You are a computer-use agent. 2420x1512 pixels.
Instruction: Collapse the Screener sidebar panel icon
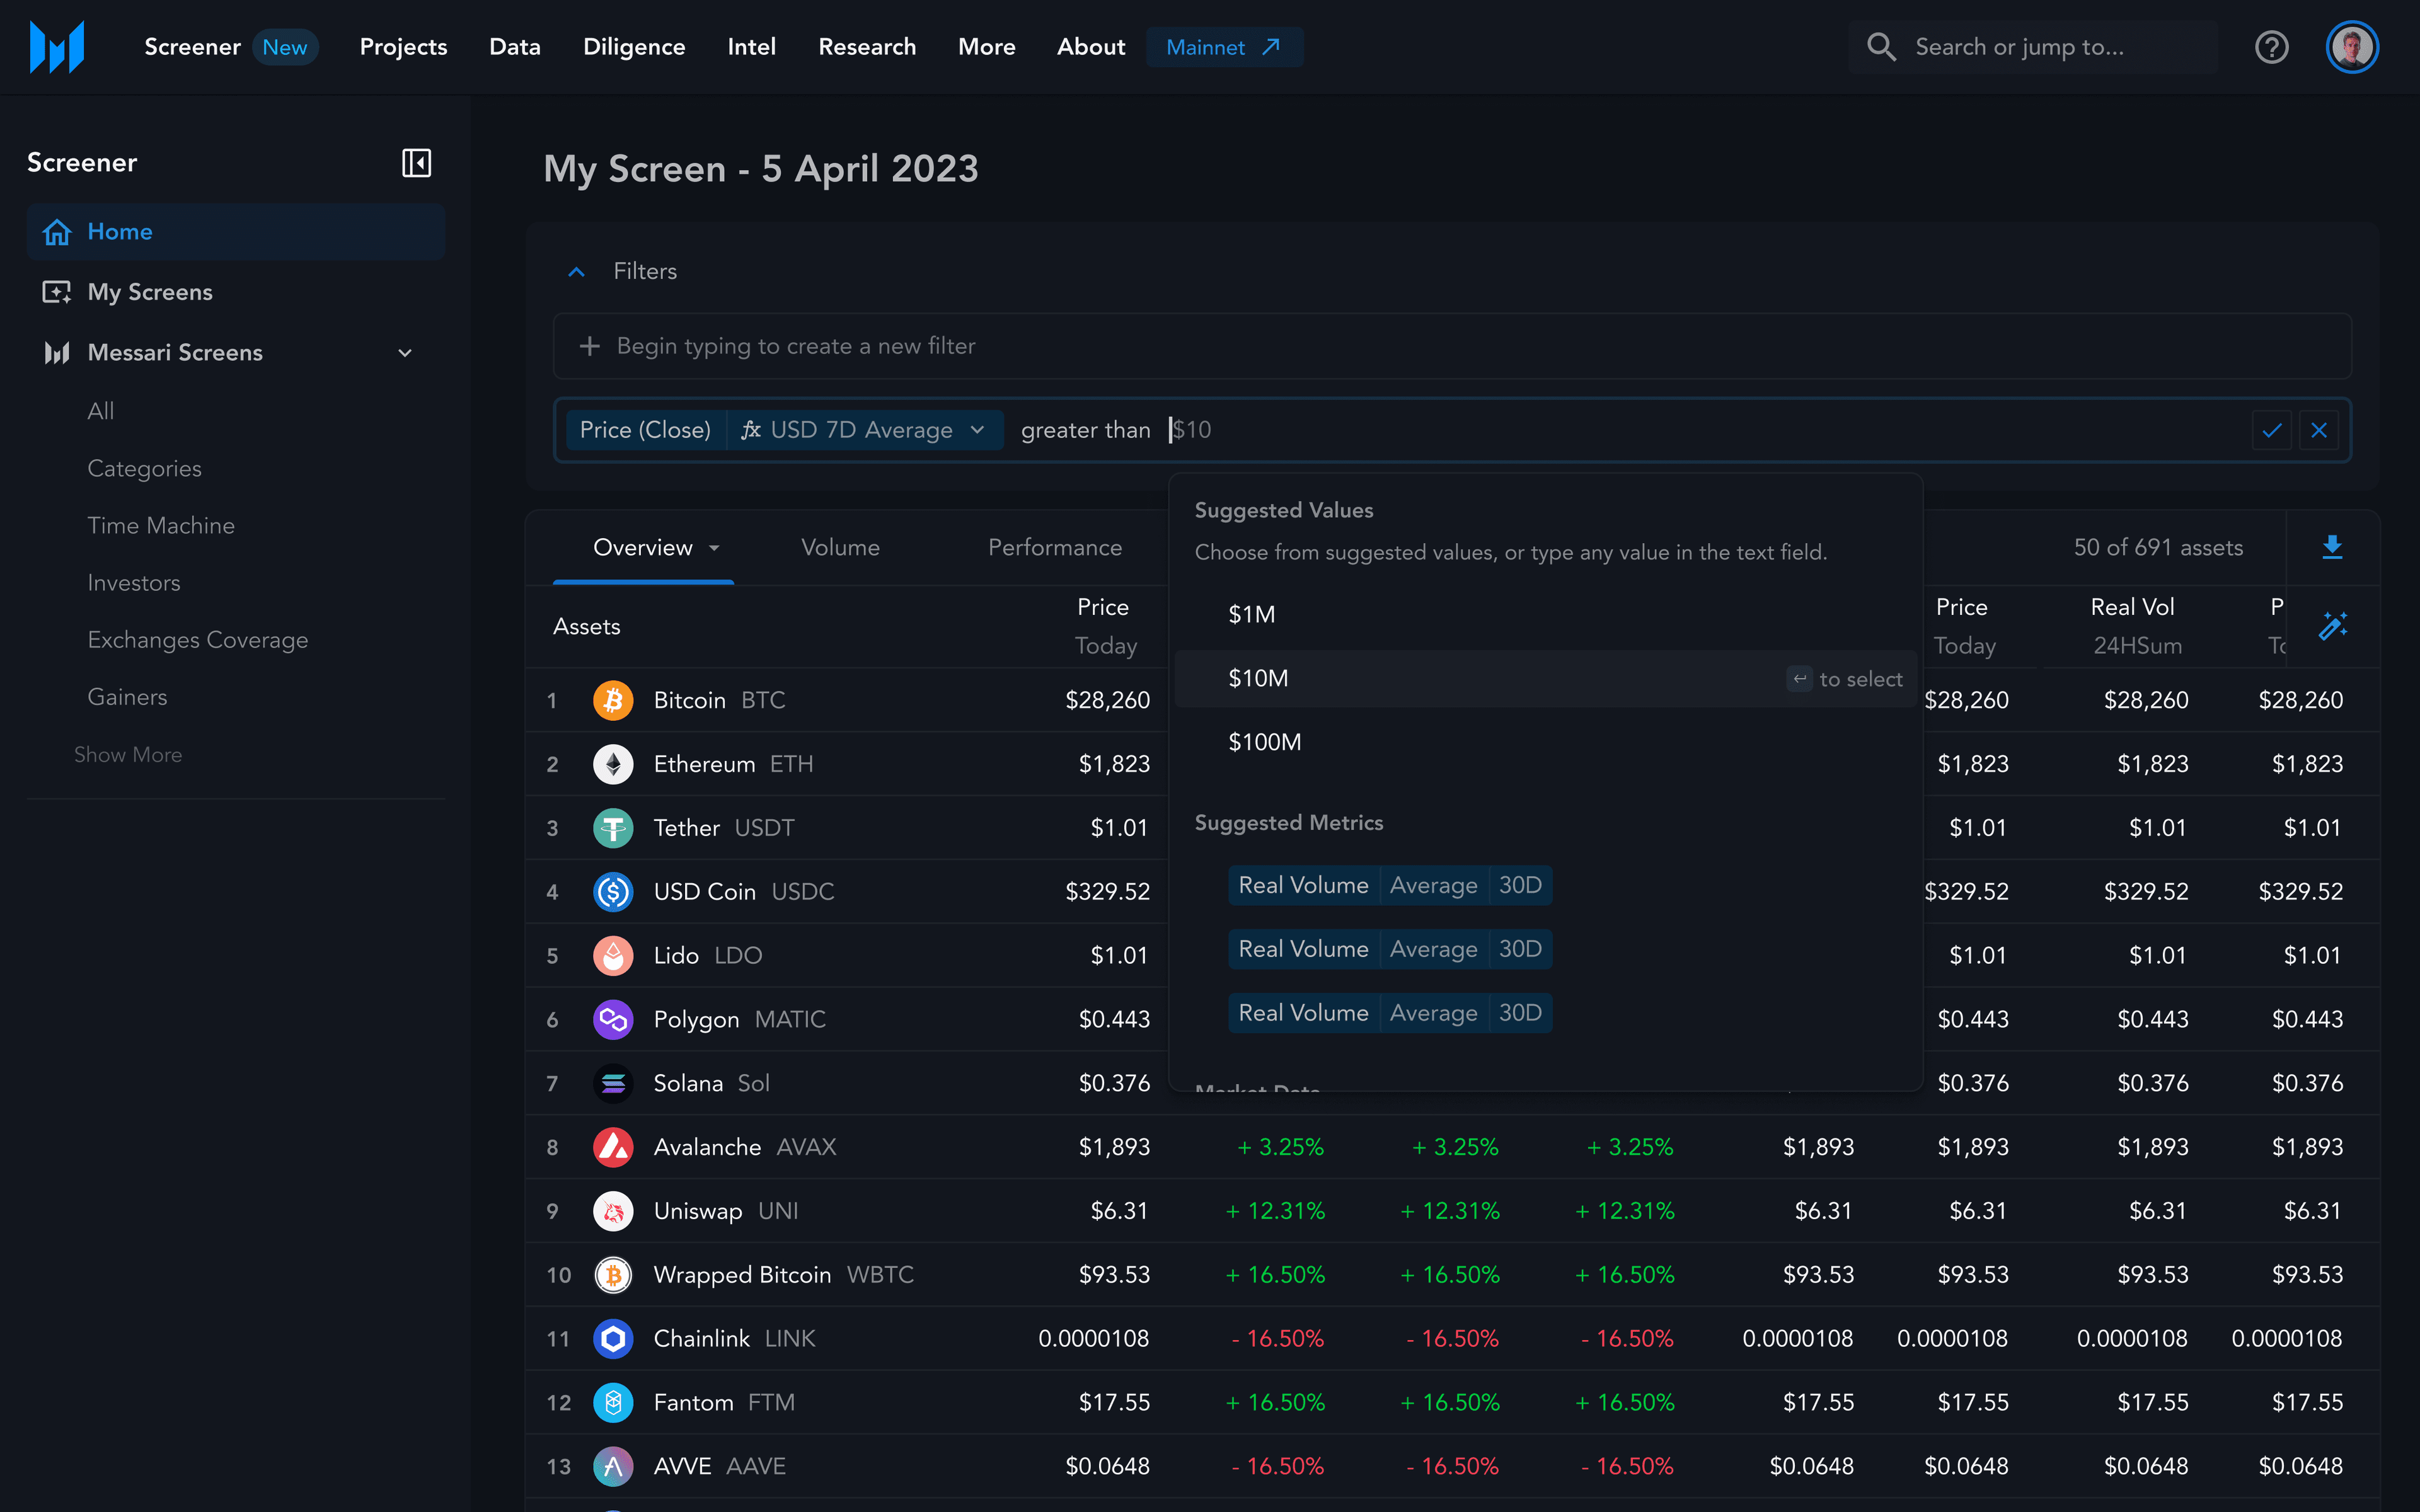click(416, 163)
